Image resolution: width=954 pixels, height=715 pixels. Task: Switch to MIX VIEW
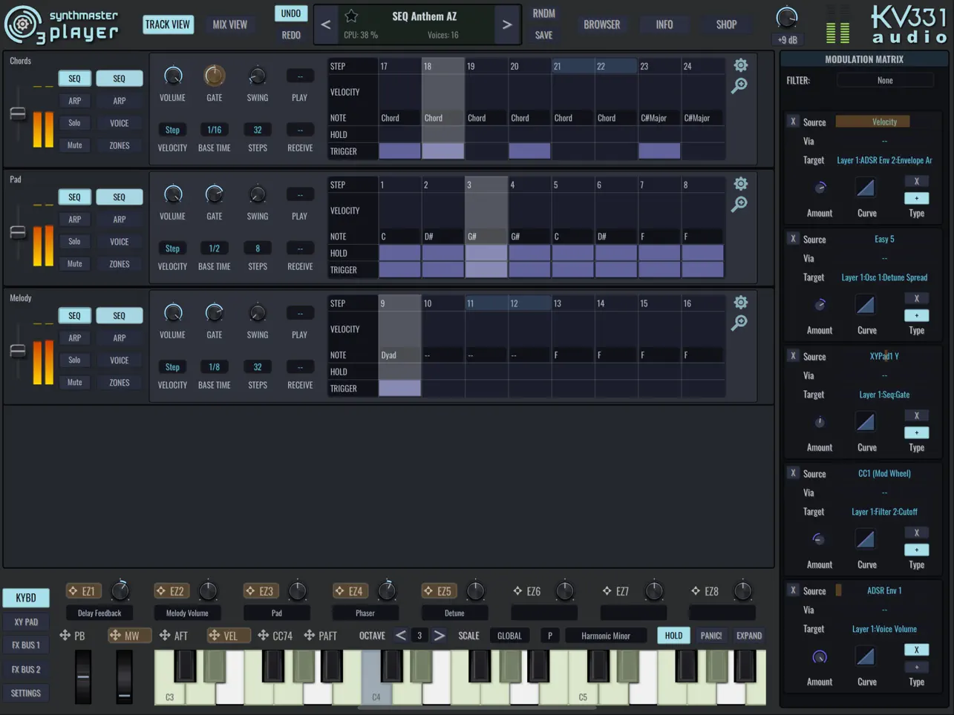coord(230,24)
